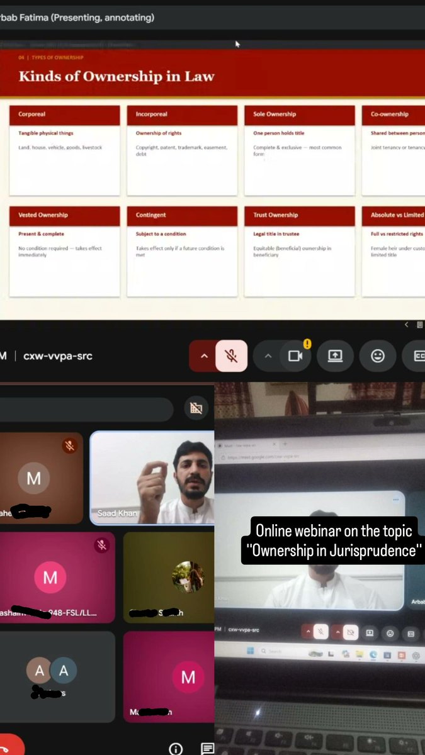Click presenter label Arbab Fatima (Presenting, annotating)
Viewport: 425px width, 755px height.
[77, 18]
